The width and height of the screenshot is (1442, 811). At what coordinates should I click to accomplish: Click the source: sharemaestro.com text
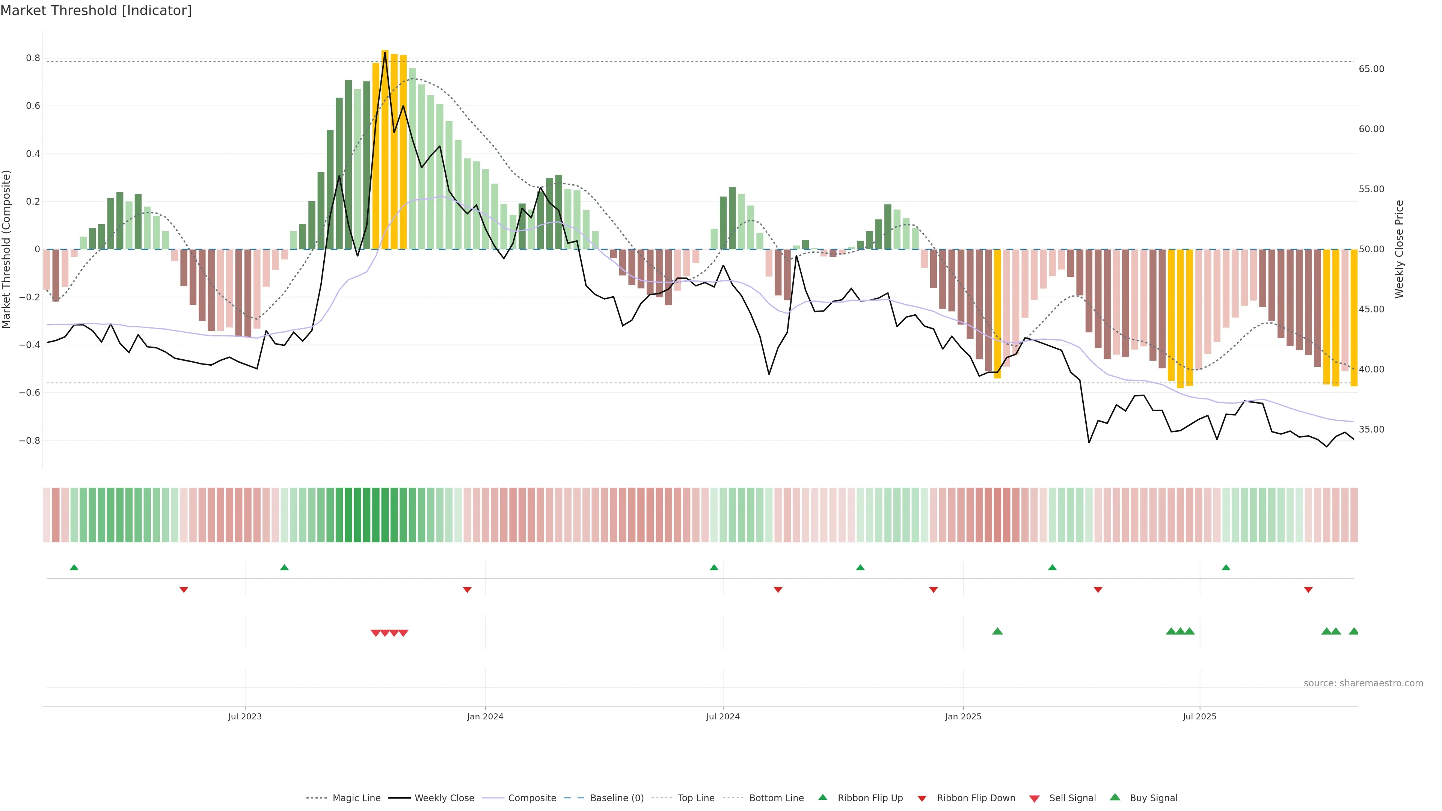click(1363, 683)
